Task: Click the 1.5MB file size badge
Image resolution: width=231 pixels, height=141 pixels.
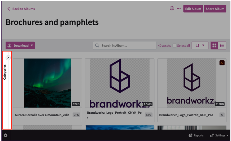Action: [148, 104]
